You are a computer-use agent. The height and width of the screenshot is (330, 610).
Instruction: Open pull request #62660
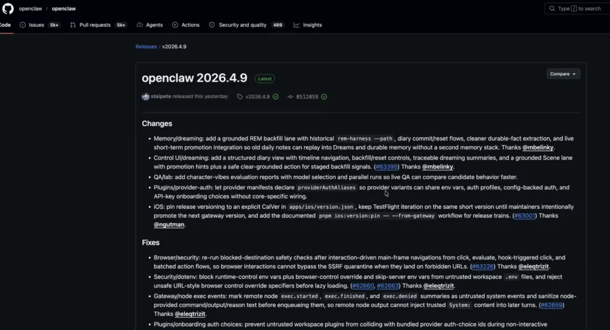click(x=363, y=286)
